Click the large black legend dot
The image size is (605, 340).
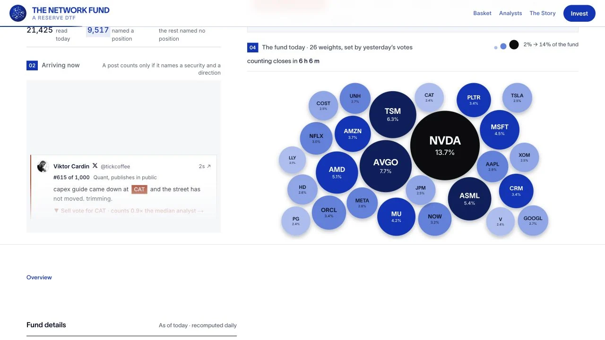point(514,45)
